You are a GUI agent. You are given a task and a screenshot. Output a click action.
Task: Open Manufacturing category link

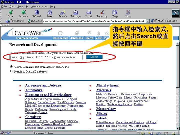coord(107,85)
